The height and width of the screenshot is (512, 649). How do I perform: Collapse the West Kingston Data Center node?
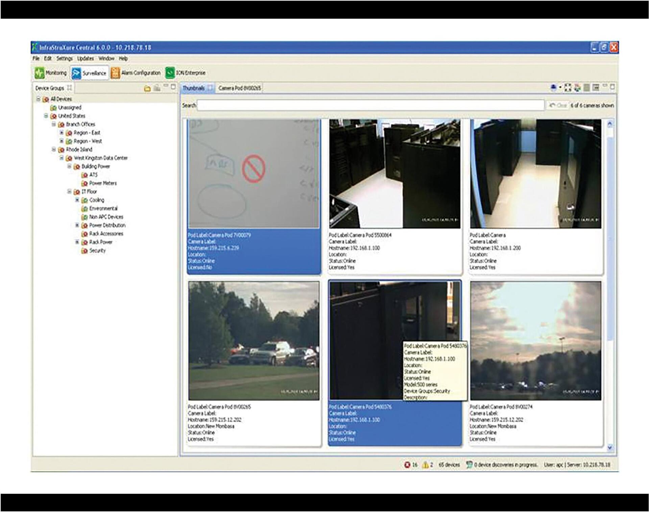click(x=62, y=158)
